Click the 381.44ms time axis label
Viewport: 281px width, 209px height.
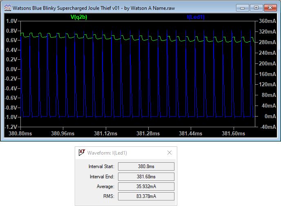190,133
